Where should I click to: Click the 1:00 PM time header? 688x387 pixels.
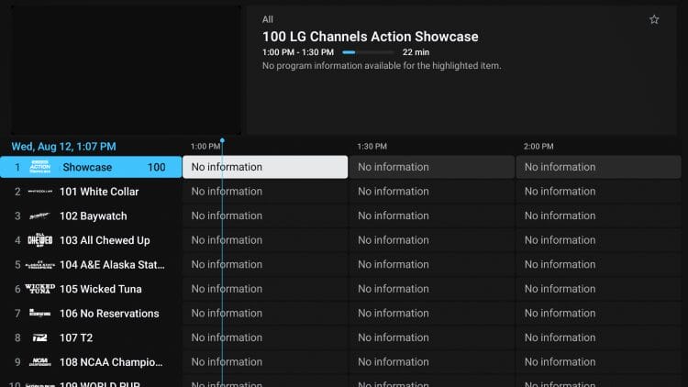pos(205,146)
